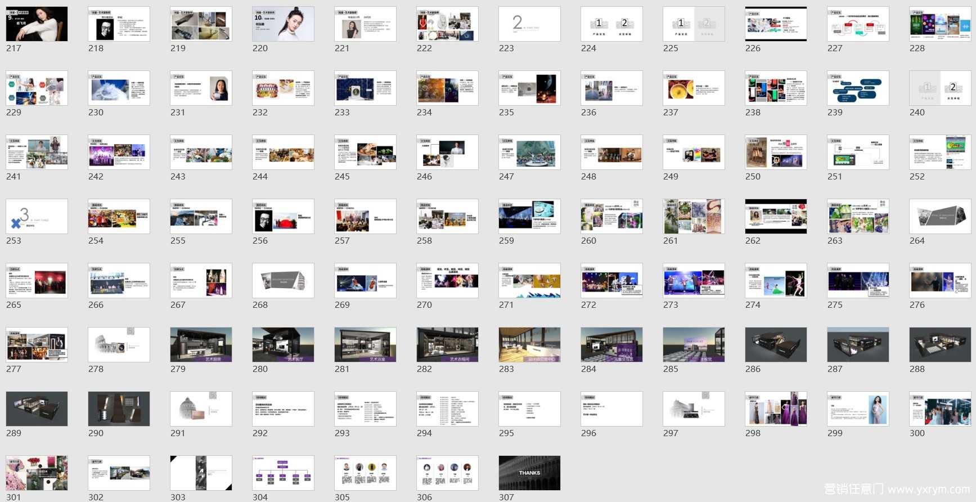This screenshot has width=976, height=502.
Task: Click slide 220 thumbnail of woman in white
Action: [283, 24]
